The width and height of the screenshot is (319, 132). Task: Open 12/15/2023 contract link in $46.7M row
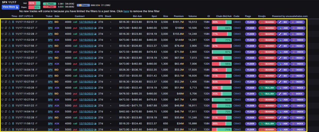click(86, 112)
